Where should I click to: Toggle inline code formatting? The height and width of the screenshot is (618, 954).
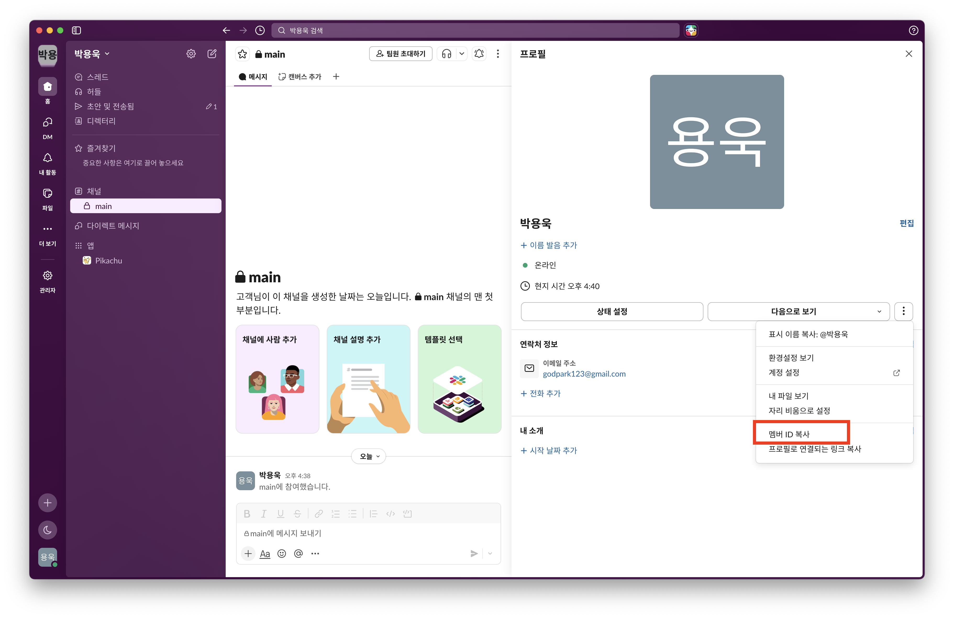390,514
